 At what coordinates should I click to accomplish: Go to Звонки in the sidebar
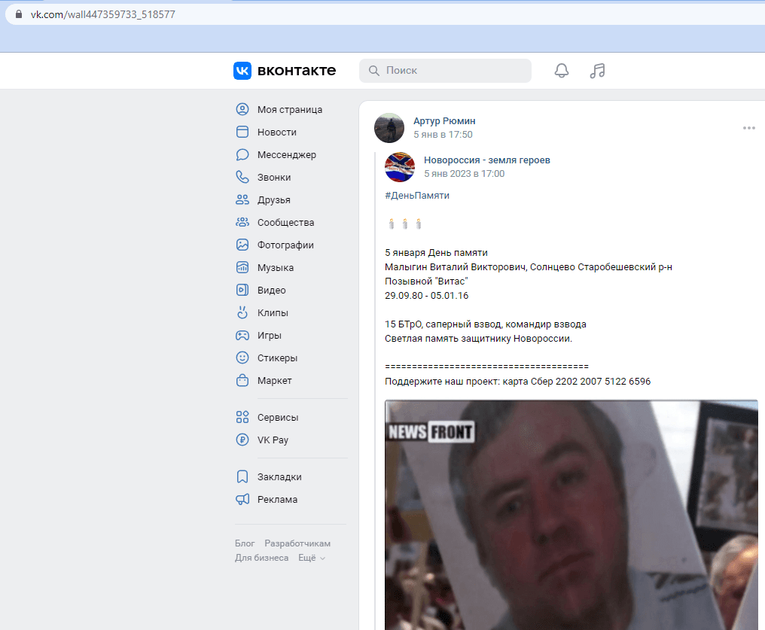pyautogui.click(x=273, y=178)
